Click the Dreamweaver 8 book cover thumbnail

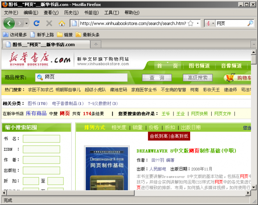coord(107,168)
